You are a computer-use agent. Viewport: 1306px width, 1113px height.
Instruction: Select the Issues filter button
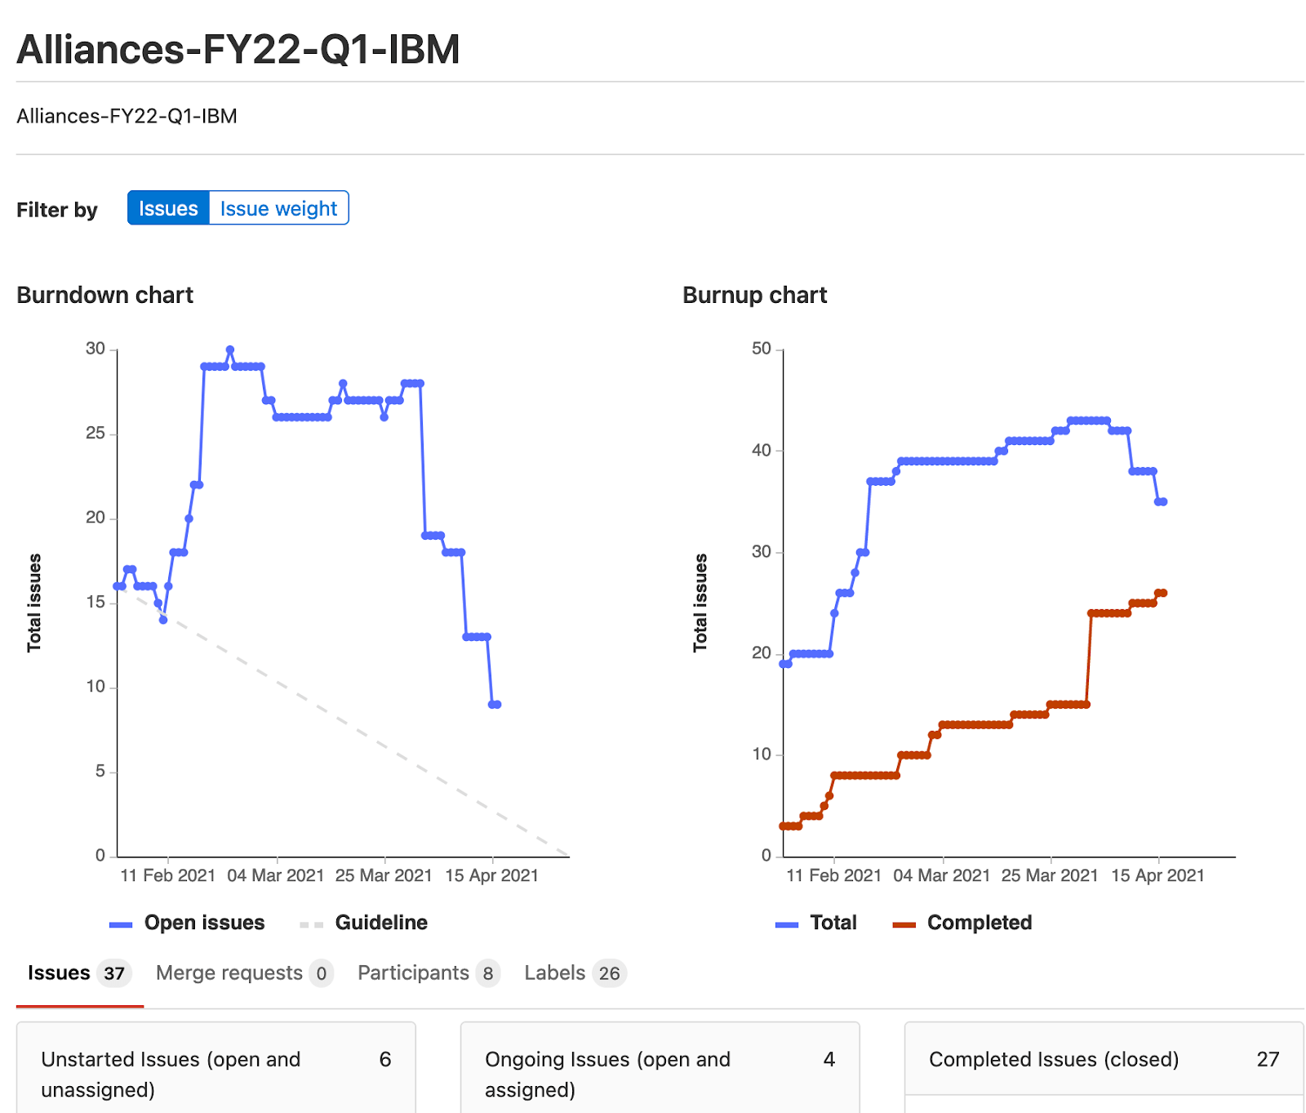coord(168,208)
